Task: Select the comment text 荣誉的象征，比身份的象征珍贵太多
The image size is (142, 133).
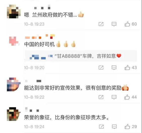Action: (x=67, y=117)
